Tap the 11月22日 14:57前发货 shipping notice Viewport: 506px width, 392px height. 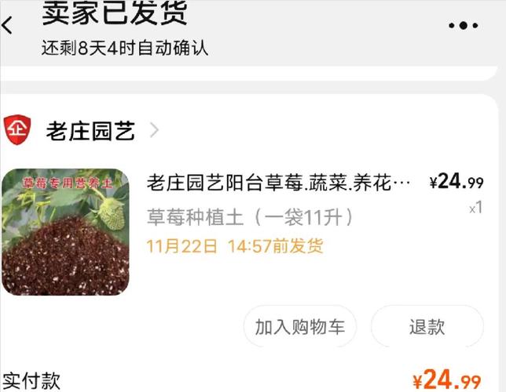(235, 246)
